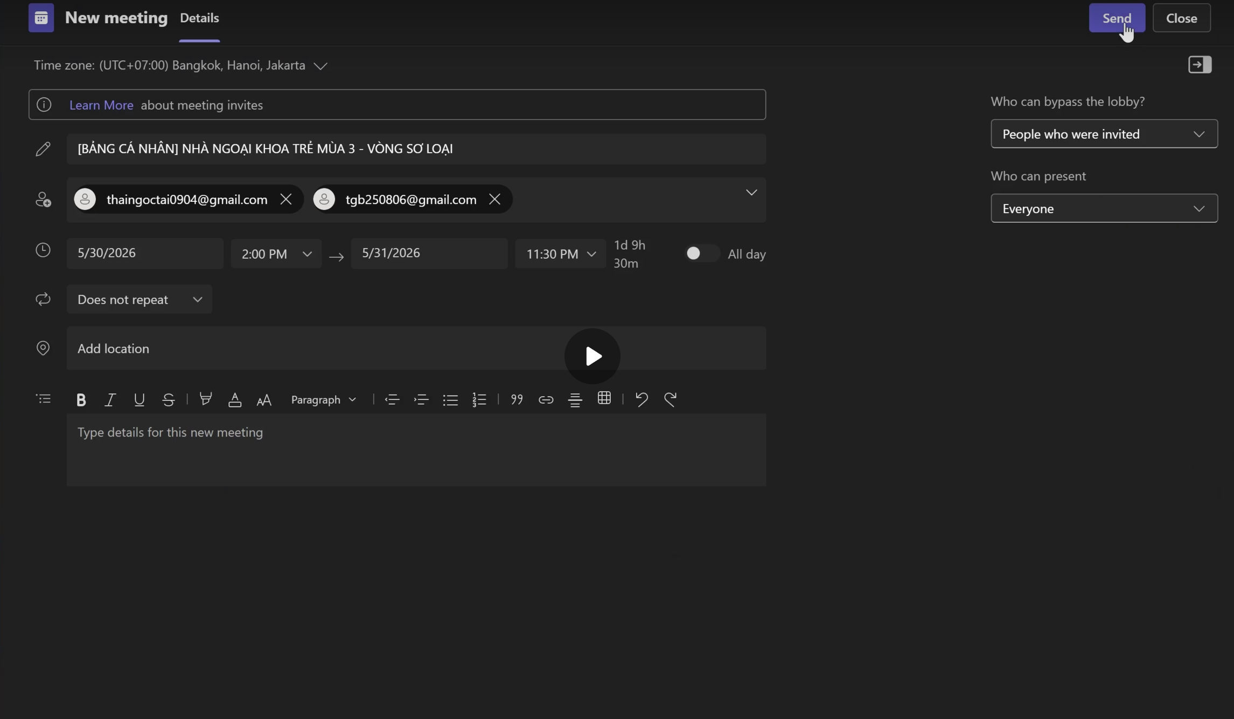This screenshot has width=1234, height=719.
Task: Insert a quote block
Action: (x=517, y=399)
